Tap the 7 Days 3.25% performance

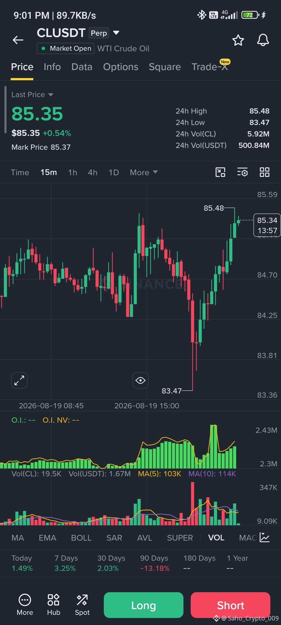pos(66,563)
